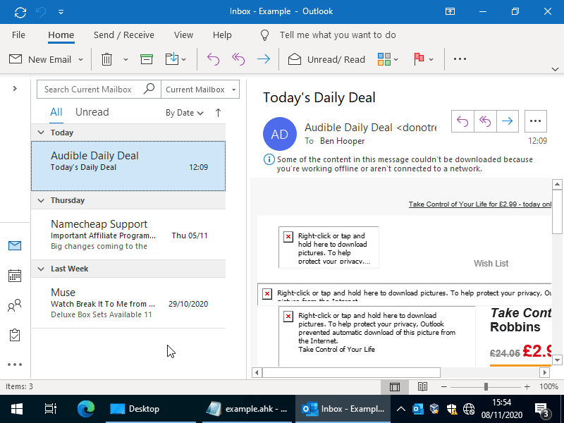The image size is (564, 423).
Task: Click the Send/Receive All Folders sync icon
Action: [20, 12]
